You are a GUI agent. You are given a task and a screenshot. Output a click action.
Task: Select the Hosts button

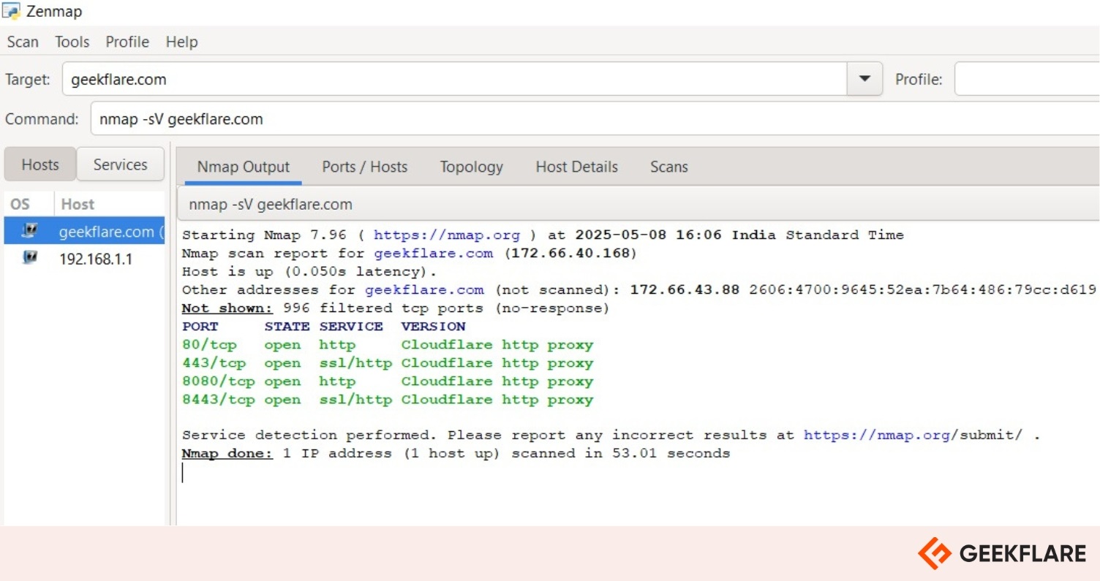coord(40,164)
